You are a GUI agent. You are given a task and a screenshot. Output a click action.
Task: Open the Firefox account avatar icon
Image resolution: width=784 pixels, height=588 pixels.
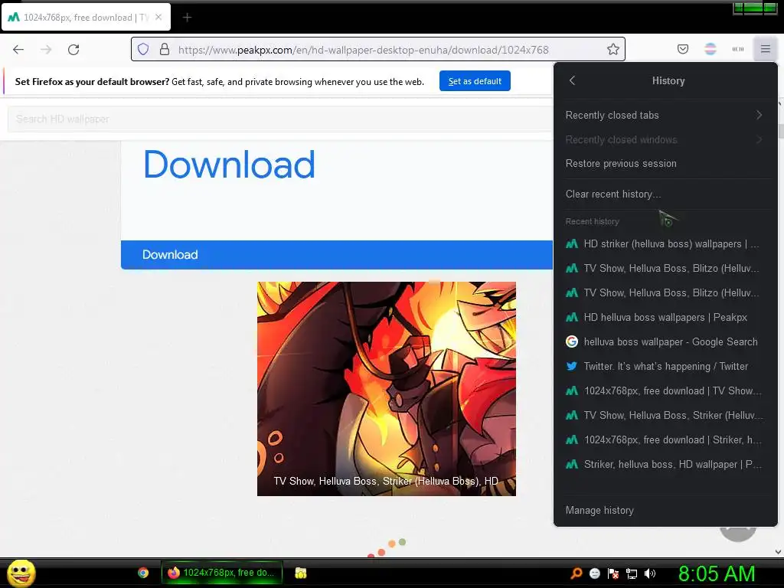pyautogui.click(x=710, y=49)
